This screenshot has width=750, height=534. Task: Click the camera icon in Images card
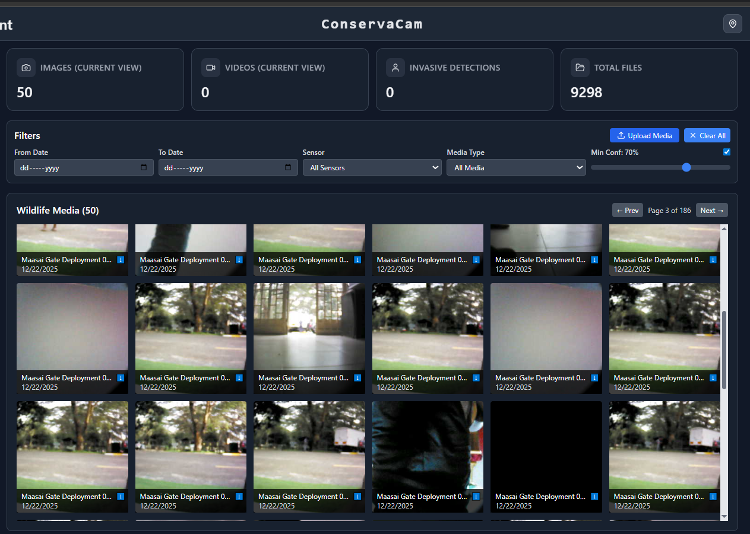(x=26, y=68)
